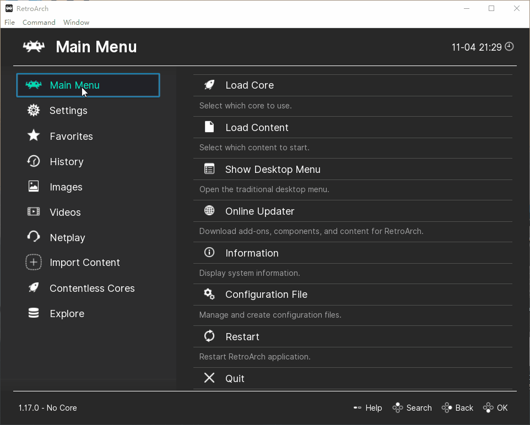Viewport: 530px width, 425px height.
Task: Select the Import Content sidebar label
Action: [x=84, y=263]
